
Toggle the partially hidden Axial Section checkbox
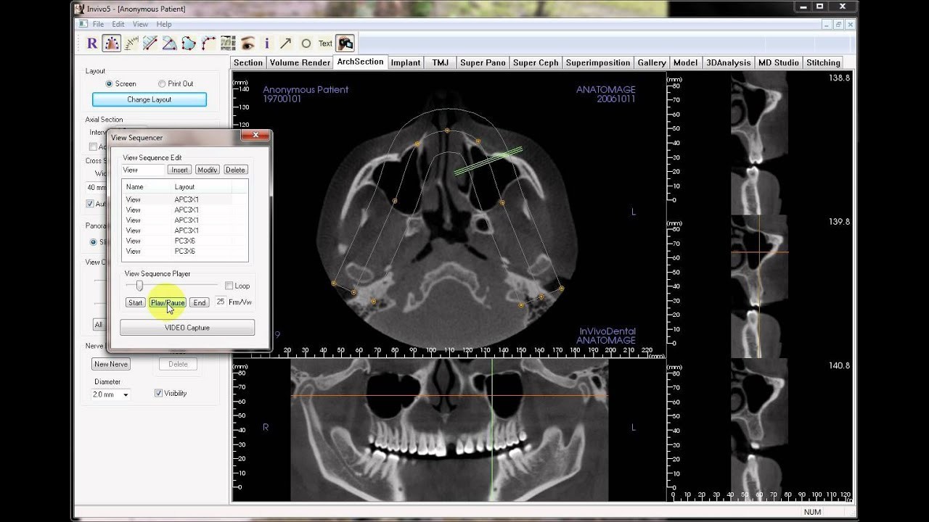(x=93, y=146)
